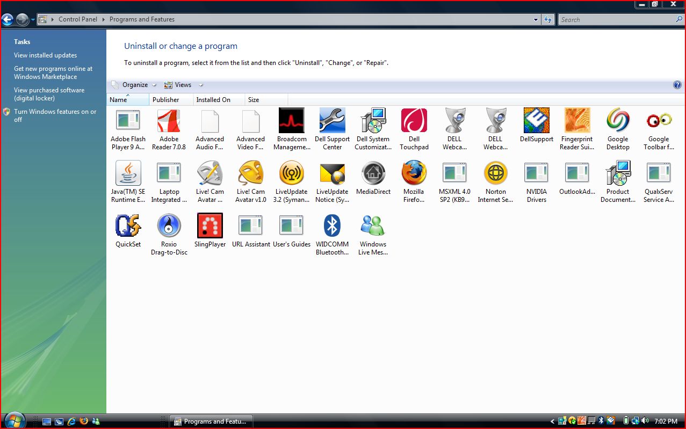Open the clock showing 7:02 PM
The height and width of the screenshot is (429, 686).
(666, 421)
